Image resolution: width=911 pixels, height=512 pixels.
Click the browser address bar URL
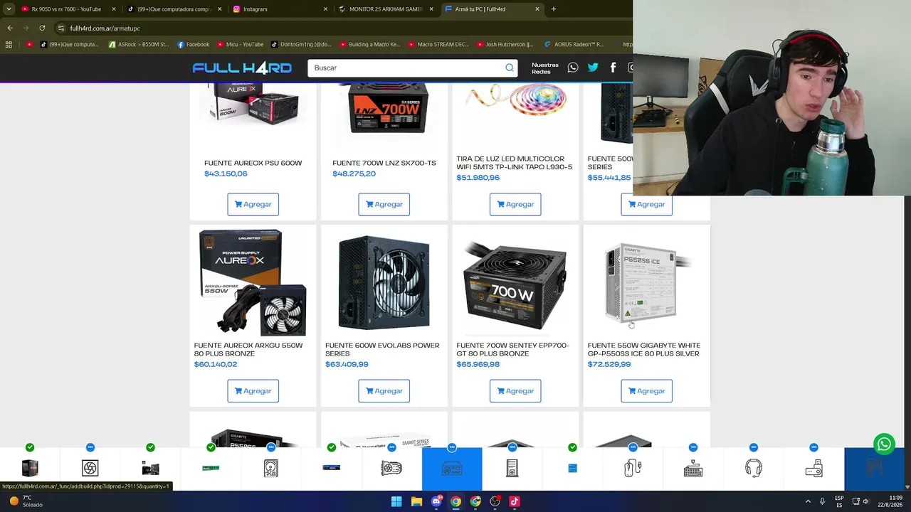tap(105, 28)
